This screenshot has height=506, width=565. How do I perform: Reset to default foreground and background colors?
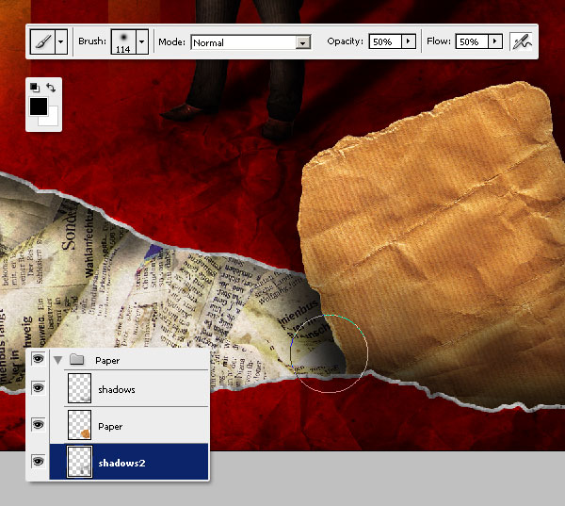pyautogui.click(x=35, y=87)
